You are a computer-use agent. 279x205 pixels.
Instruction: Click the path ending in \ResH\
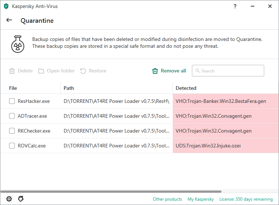pyautogui.click(x=116, y=101)
